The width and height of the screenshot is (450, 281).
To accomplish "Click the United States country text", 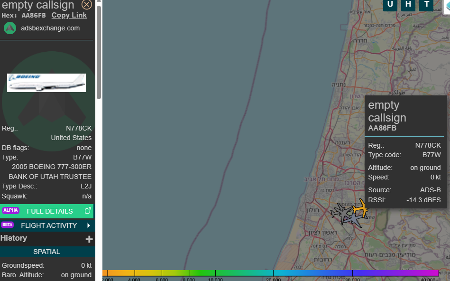I will point(71,138).
